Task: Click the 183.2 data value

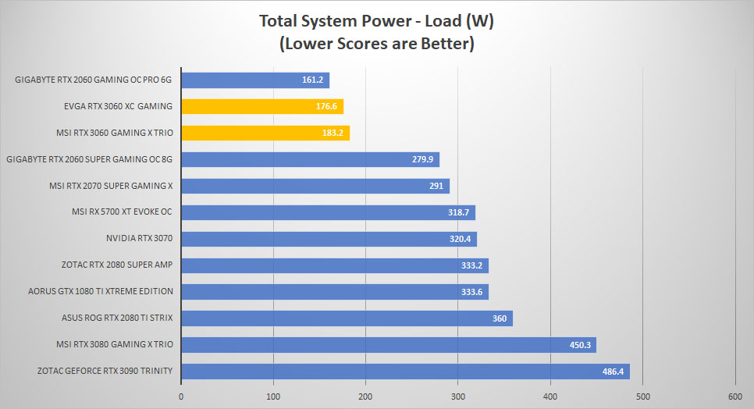Action: pos(333,133)
